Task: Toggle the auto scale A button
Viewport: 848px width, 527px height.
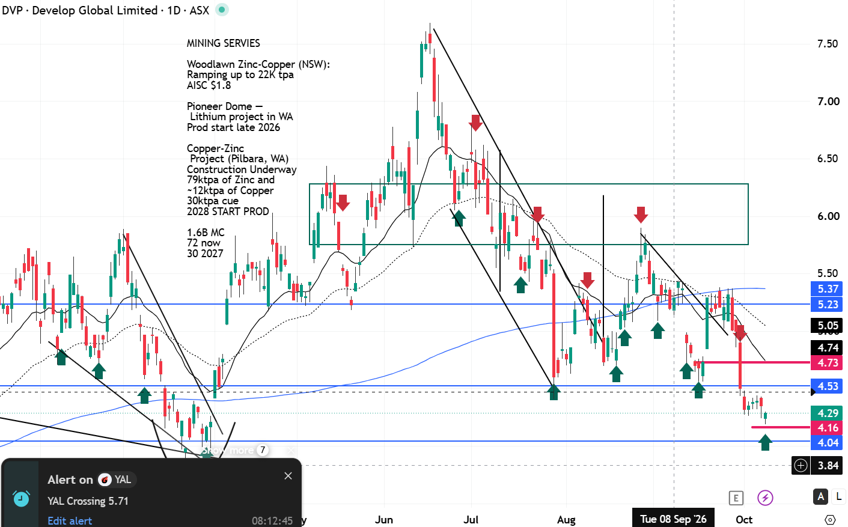Action: click(820, 496)
